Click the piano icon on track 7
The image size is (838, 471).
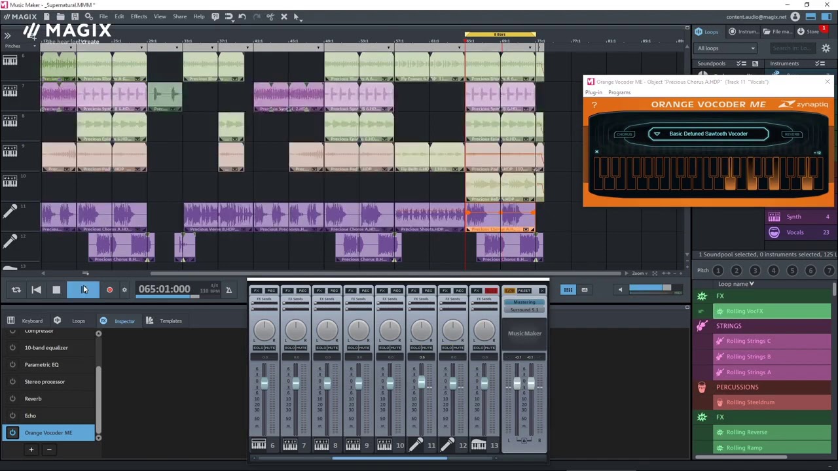(x=10, y=91)
